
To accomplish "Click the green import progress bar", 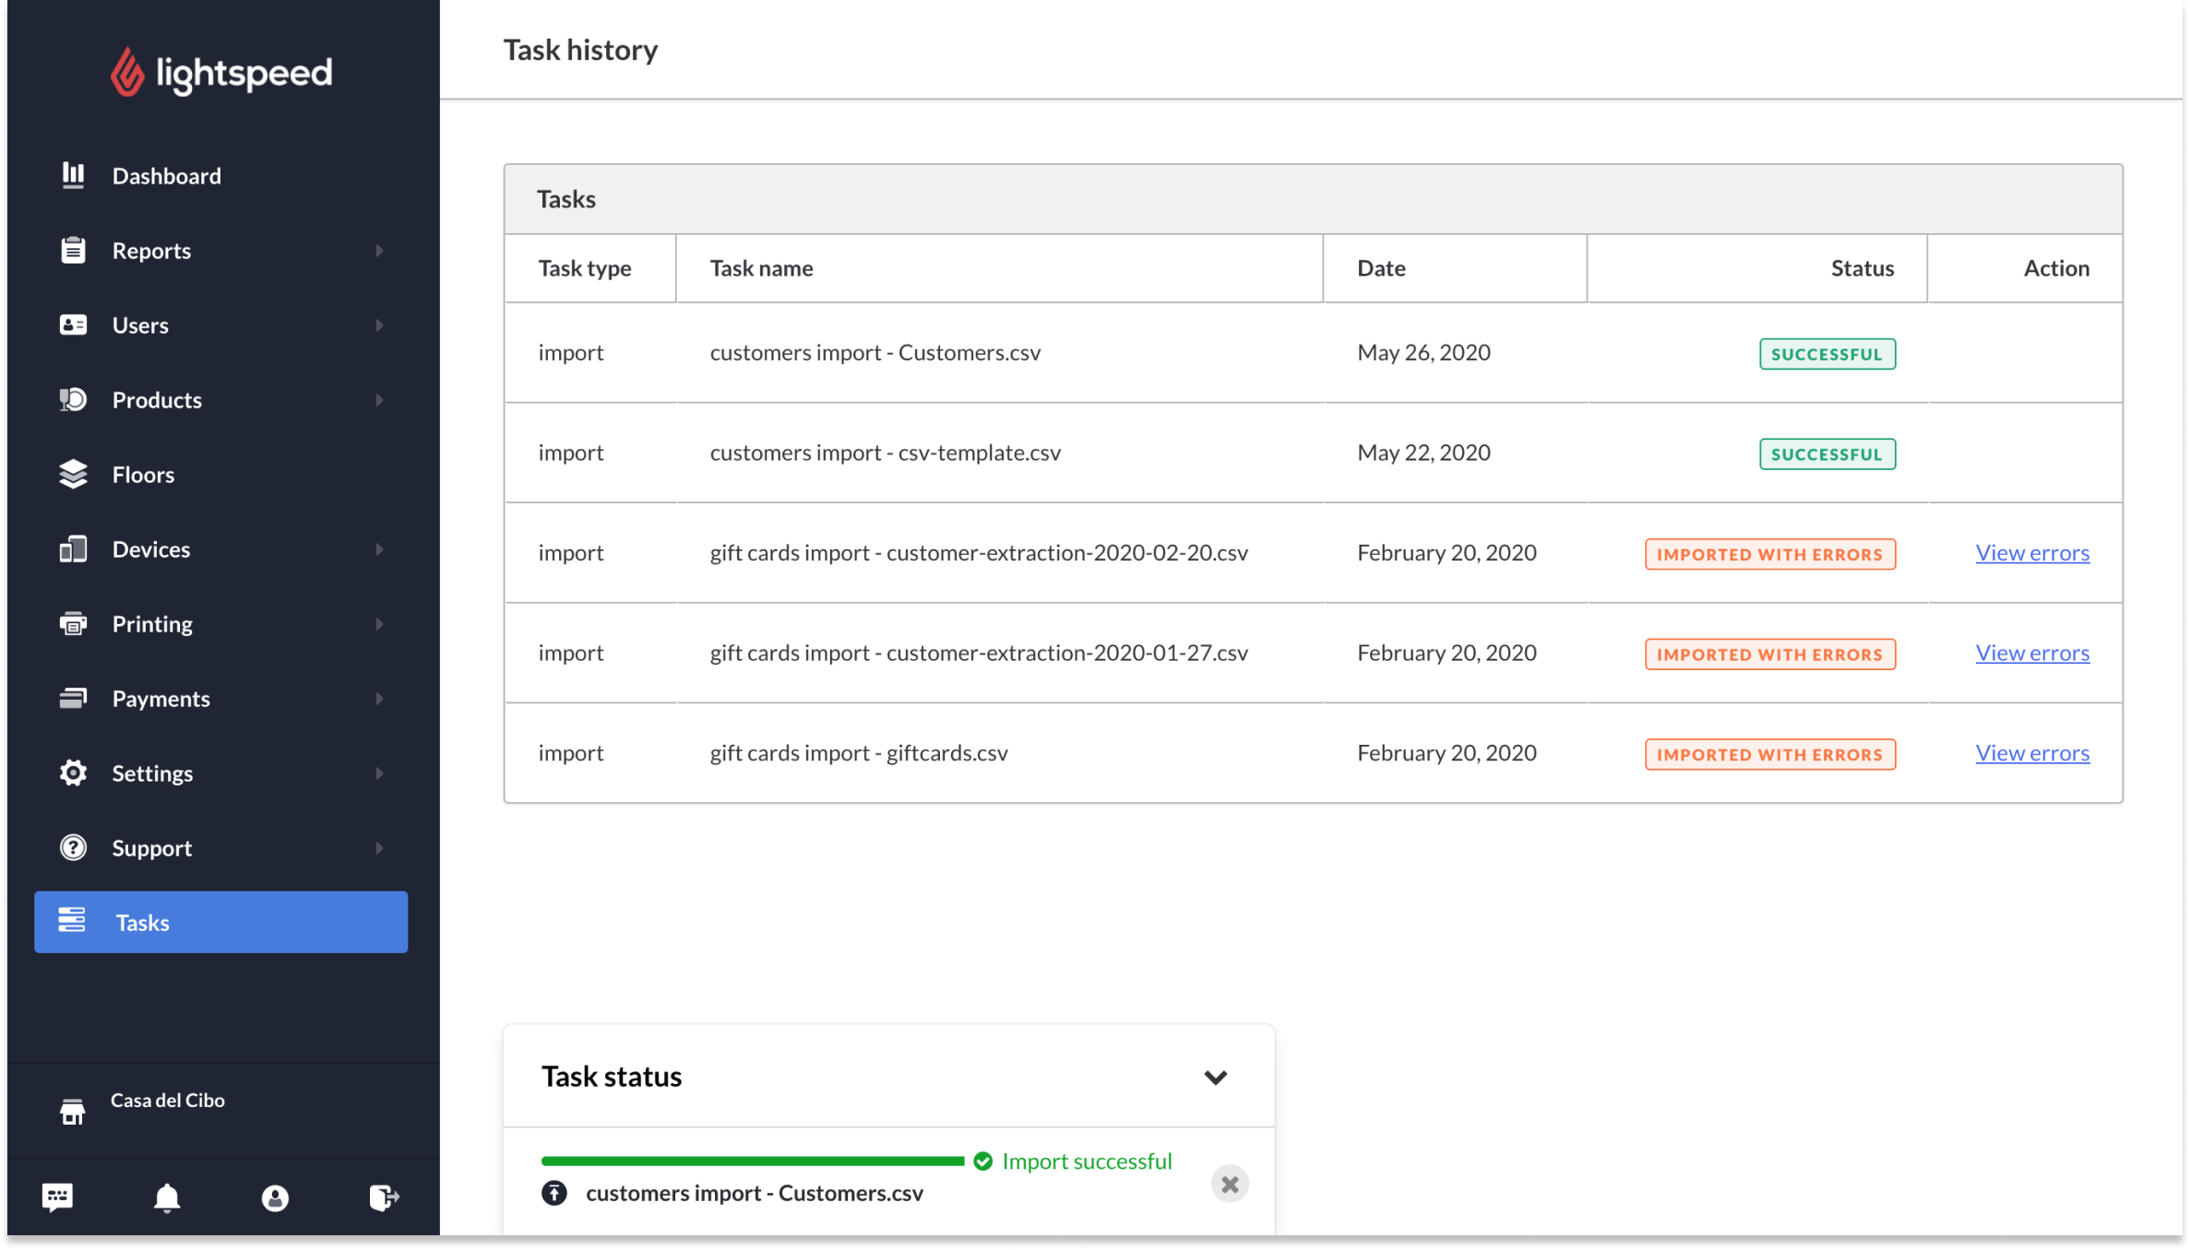I will point(752,1161).
